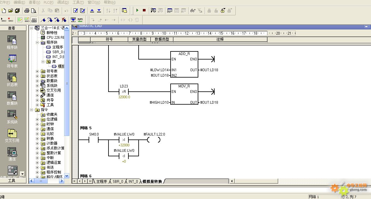Image resolution: width=371 pixels, height=199 pixels.
Task: Expand the 状态表 tree node
Action: [37, 76]
